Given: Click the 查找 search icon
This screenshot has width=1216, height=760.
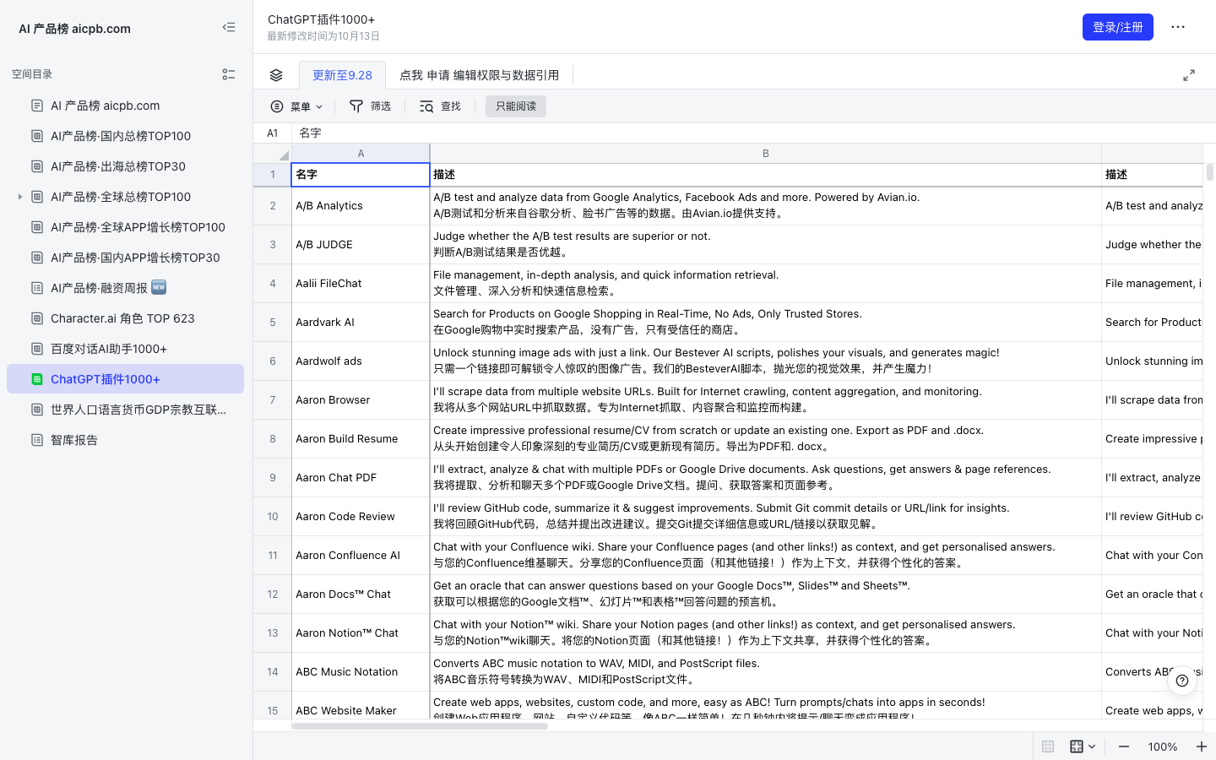Looking at the screenshot, I should 426,106.
